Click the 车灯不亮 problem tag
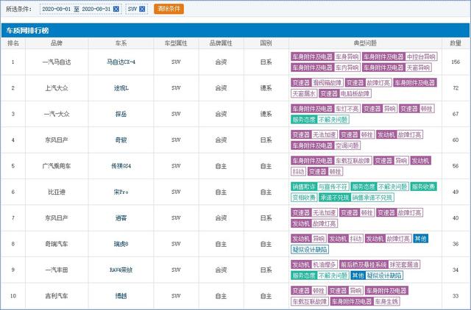The width and height of the screenshot is (471, 310). tap(347, 109)
